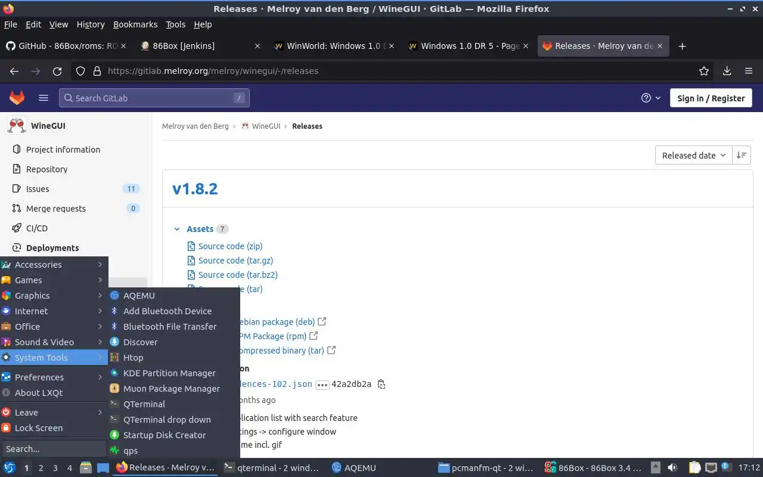Click Lock Screen in application menu

(54, 428)
